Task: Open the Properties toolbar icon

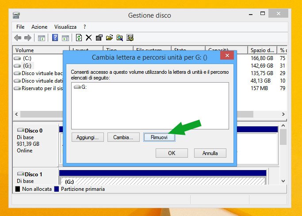Action: pos(99,38)
